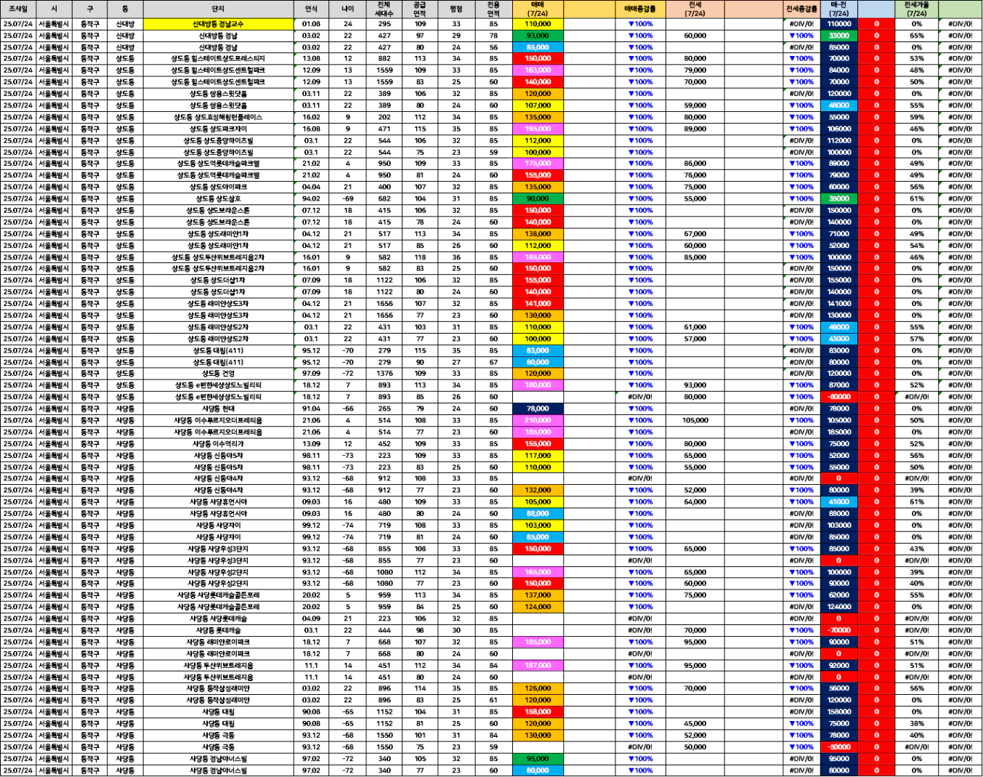Click the 사당동 현대 cell
Viewport: 983px width, 777px height.
pyautogui.click(x=218, y=408)
